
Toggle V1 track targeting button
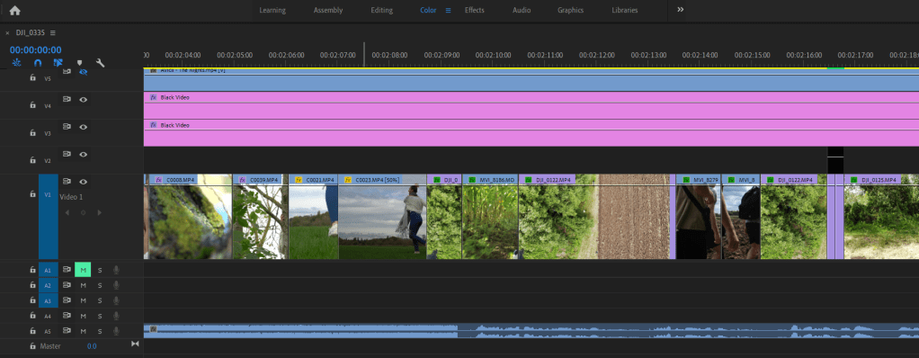tap(49, 217)
